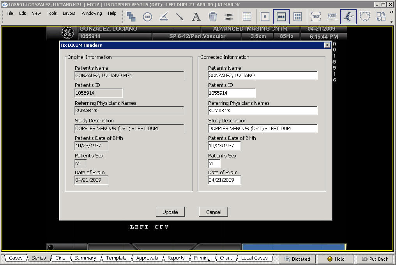This screenshot has height=265, width=396.
Task: Open the Tools menu
Action: click(52, 13)
